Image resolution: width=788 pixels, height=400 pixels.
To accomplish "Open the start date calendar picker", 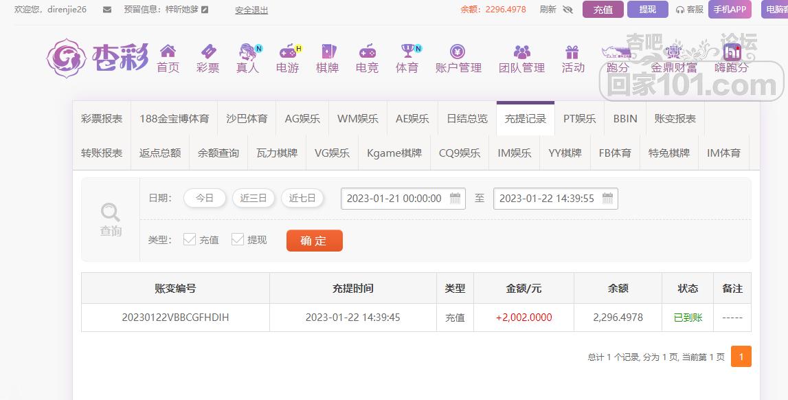I will tap(455, 198).
